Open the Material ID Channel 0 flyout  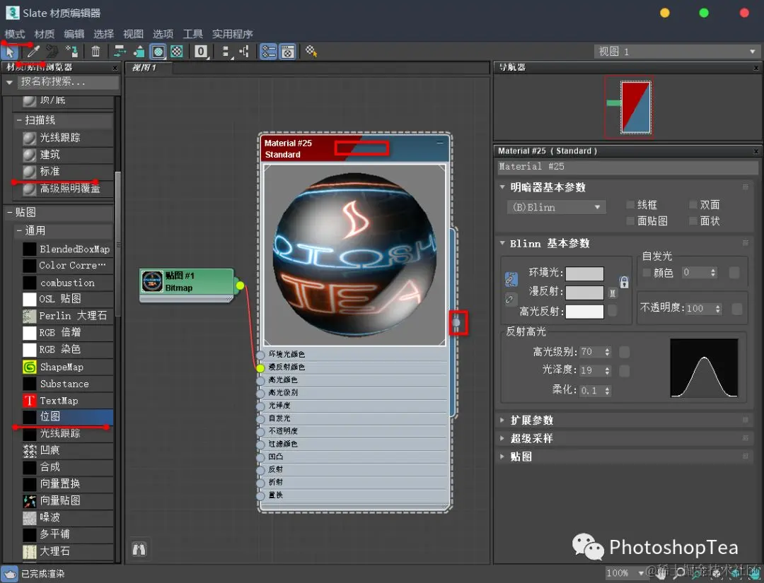pos(201,51)
